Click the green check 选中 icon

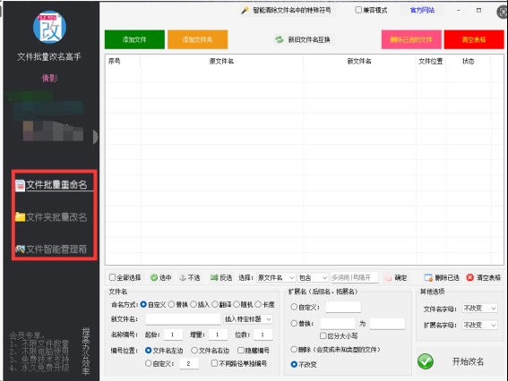point(154,277)
